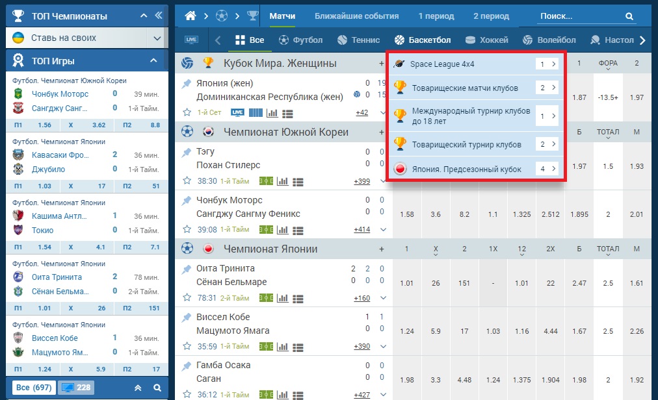This screenshot has height=400, width=658.
Task: Open the LIVE monitor icon in sports bar
Action: click(191, 40)
